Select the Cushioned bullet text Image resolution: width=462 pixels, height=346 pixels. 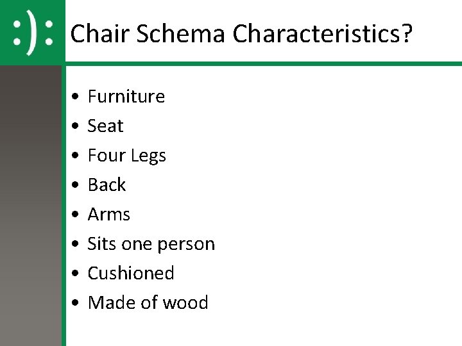tap(131, 273)
